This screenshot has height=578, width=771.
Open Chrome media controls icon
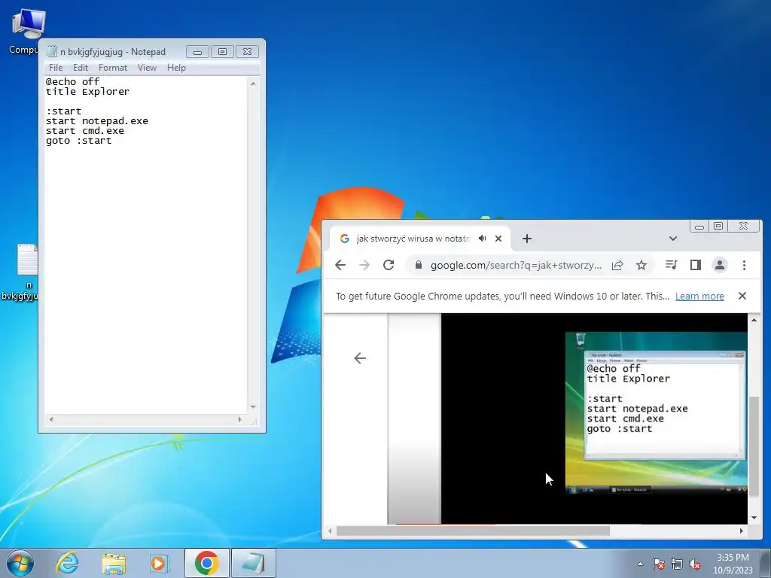pos(671,265)
